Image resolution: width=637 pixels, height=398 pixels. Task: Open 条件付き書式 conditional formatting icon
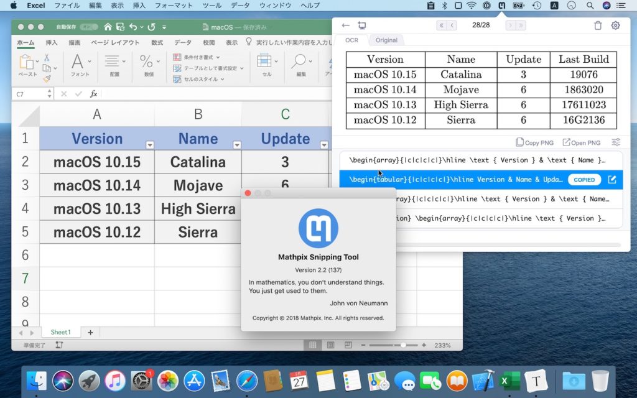[177, 58]
